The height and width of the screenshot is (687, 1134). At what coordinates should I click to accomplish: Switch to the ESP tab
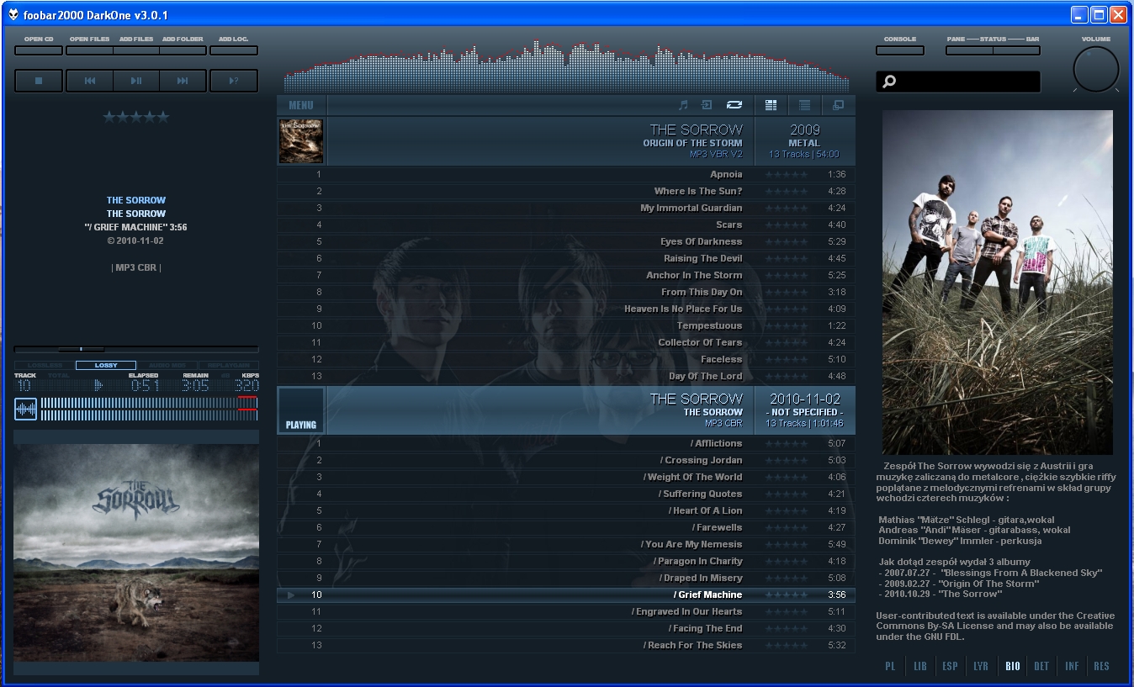coord(950,666)
